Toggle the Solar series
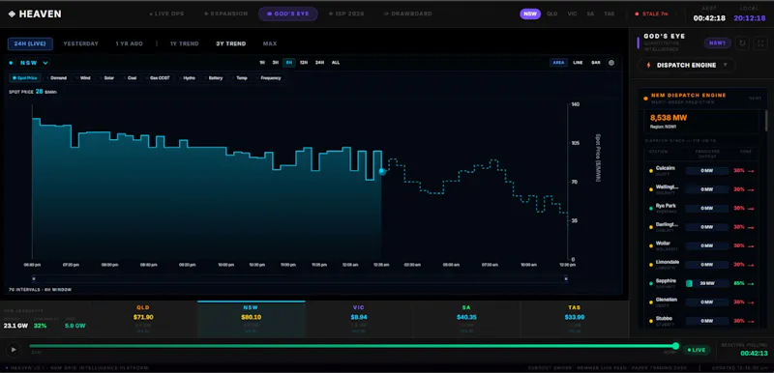Screen dimensions: 774x373 click(x=107, y=78)
